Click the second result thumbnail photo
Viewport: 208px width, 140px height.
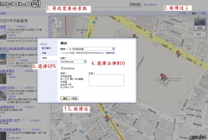point(3,59)
